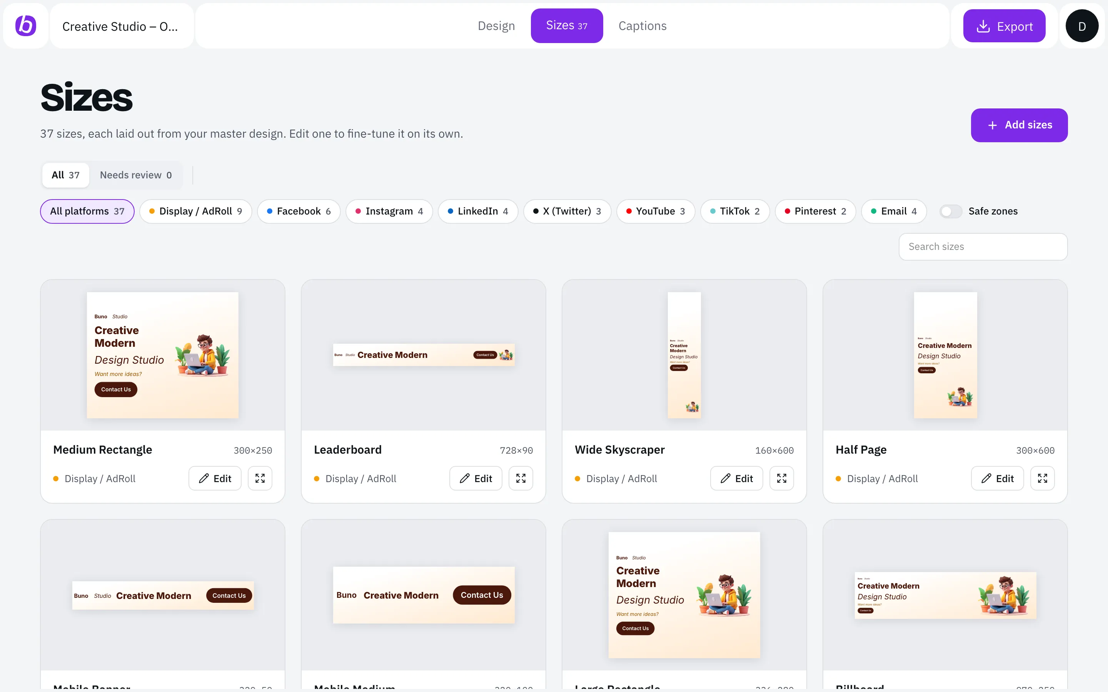The image size is (1108, 692).
Task: Enable the Safe zones switch
Action: 951,211
